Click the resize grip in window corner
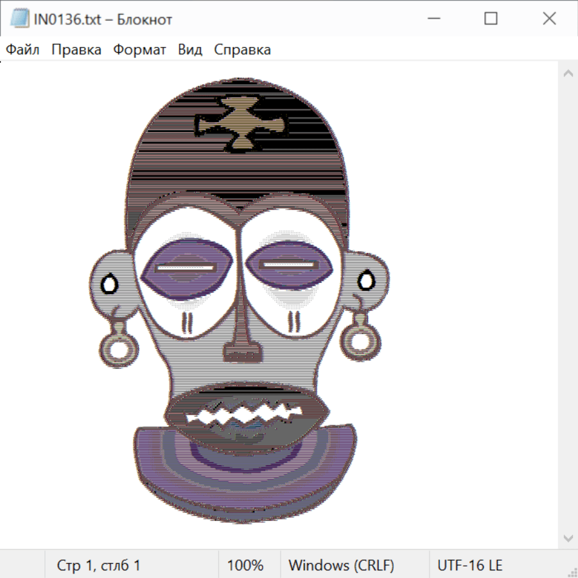The width and height of the screenshot is (578, 578). [x=572, y=572]
